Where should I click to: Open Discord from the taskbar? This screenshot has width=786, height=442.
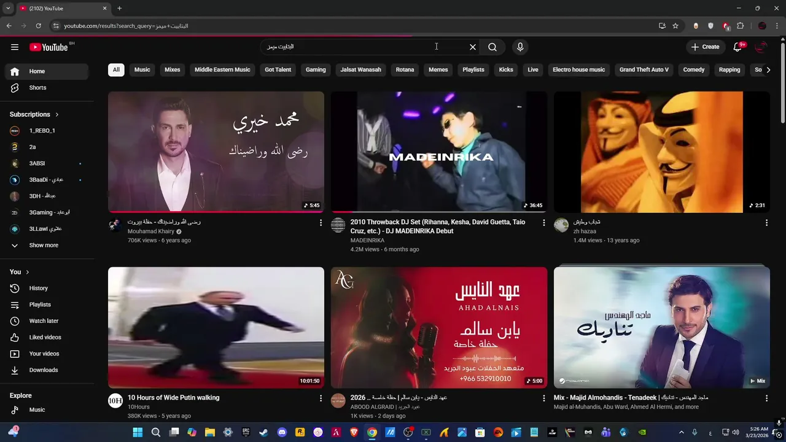click(282, 432)
